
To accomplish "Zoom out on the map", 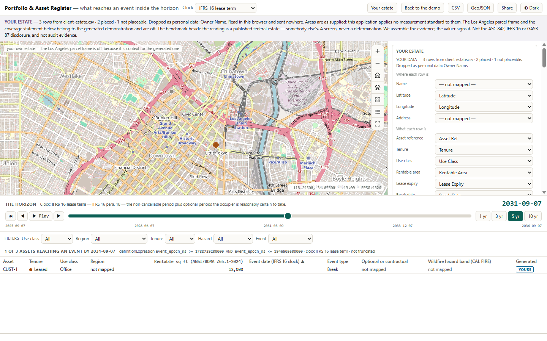I will coord(377,63).
